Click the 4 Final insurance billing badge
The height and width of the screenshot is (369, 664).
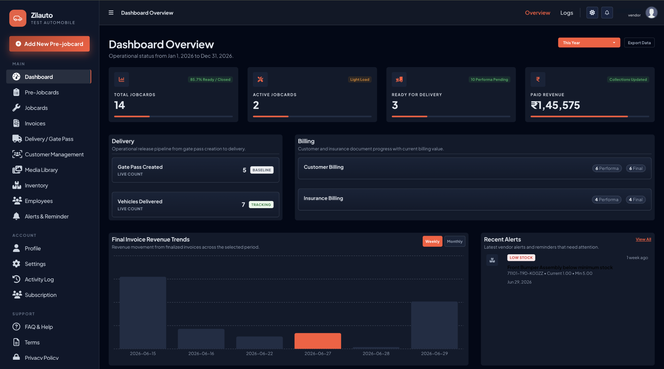[635, 200]
